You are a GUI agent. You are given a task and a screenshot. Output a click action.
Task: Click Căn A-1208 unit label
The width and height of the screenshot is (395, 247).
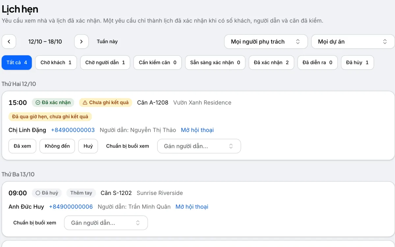pos(153,102)
